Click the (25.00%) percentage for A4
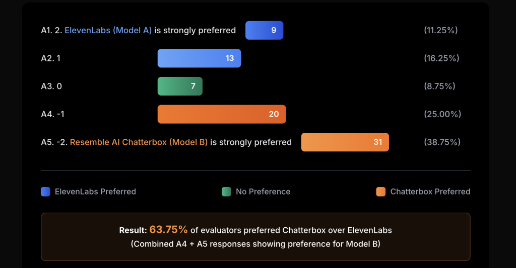 pyautogui.click(x=442, y=114)
